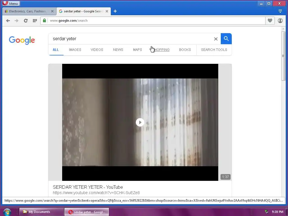
Task: Click the vertical scrollbar thumb
Action: click(283, 56)
